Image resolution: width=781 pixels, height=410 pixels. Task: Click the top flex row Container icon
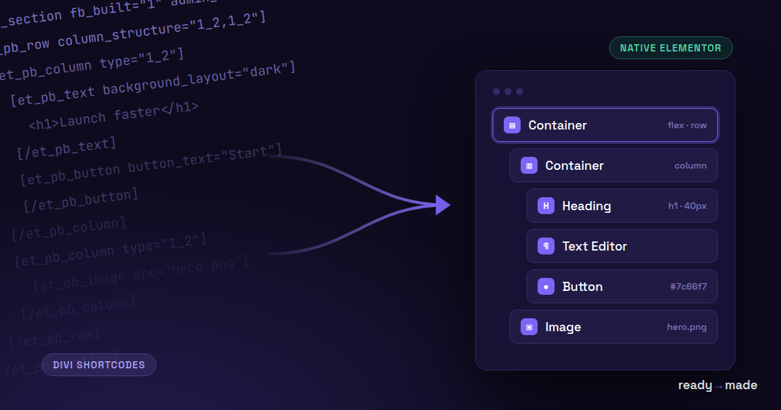[512, 125]
